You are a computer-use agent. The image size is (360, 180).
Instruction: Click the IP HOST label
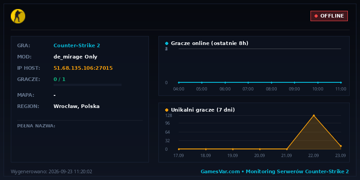pyautogui.click(x=29, y=68)
